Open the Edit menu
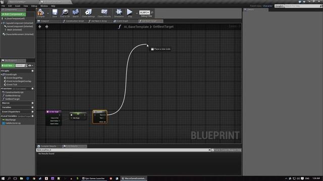This screenshot has height=181, width=323. coord(10,6)
